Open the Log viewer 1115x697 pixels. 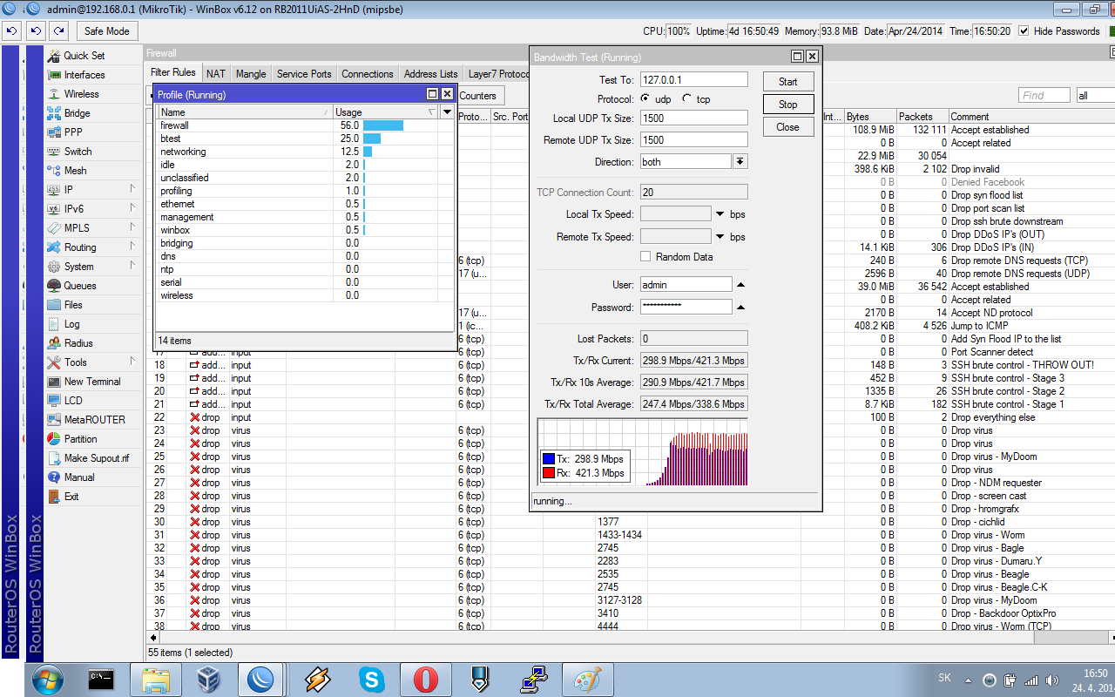(71, 324)
